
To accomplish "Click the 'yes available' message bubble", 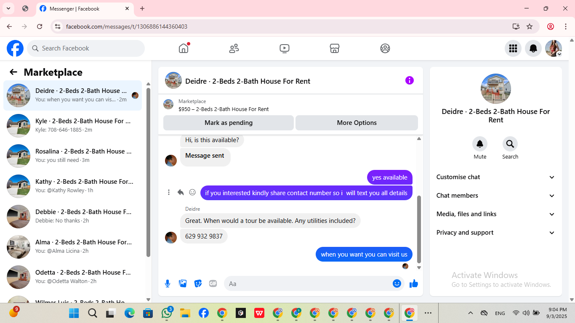I will [390, 177].
